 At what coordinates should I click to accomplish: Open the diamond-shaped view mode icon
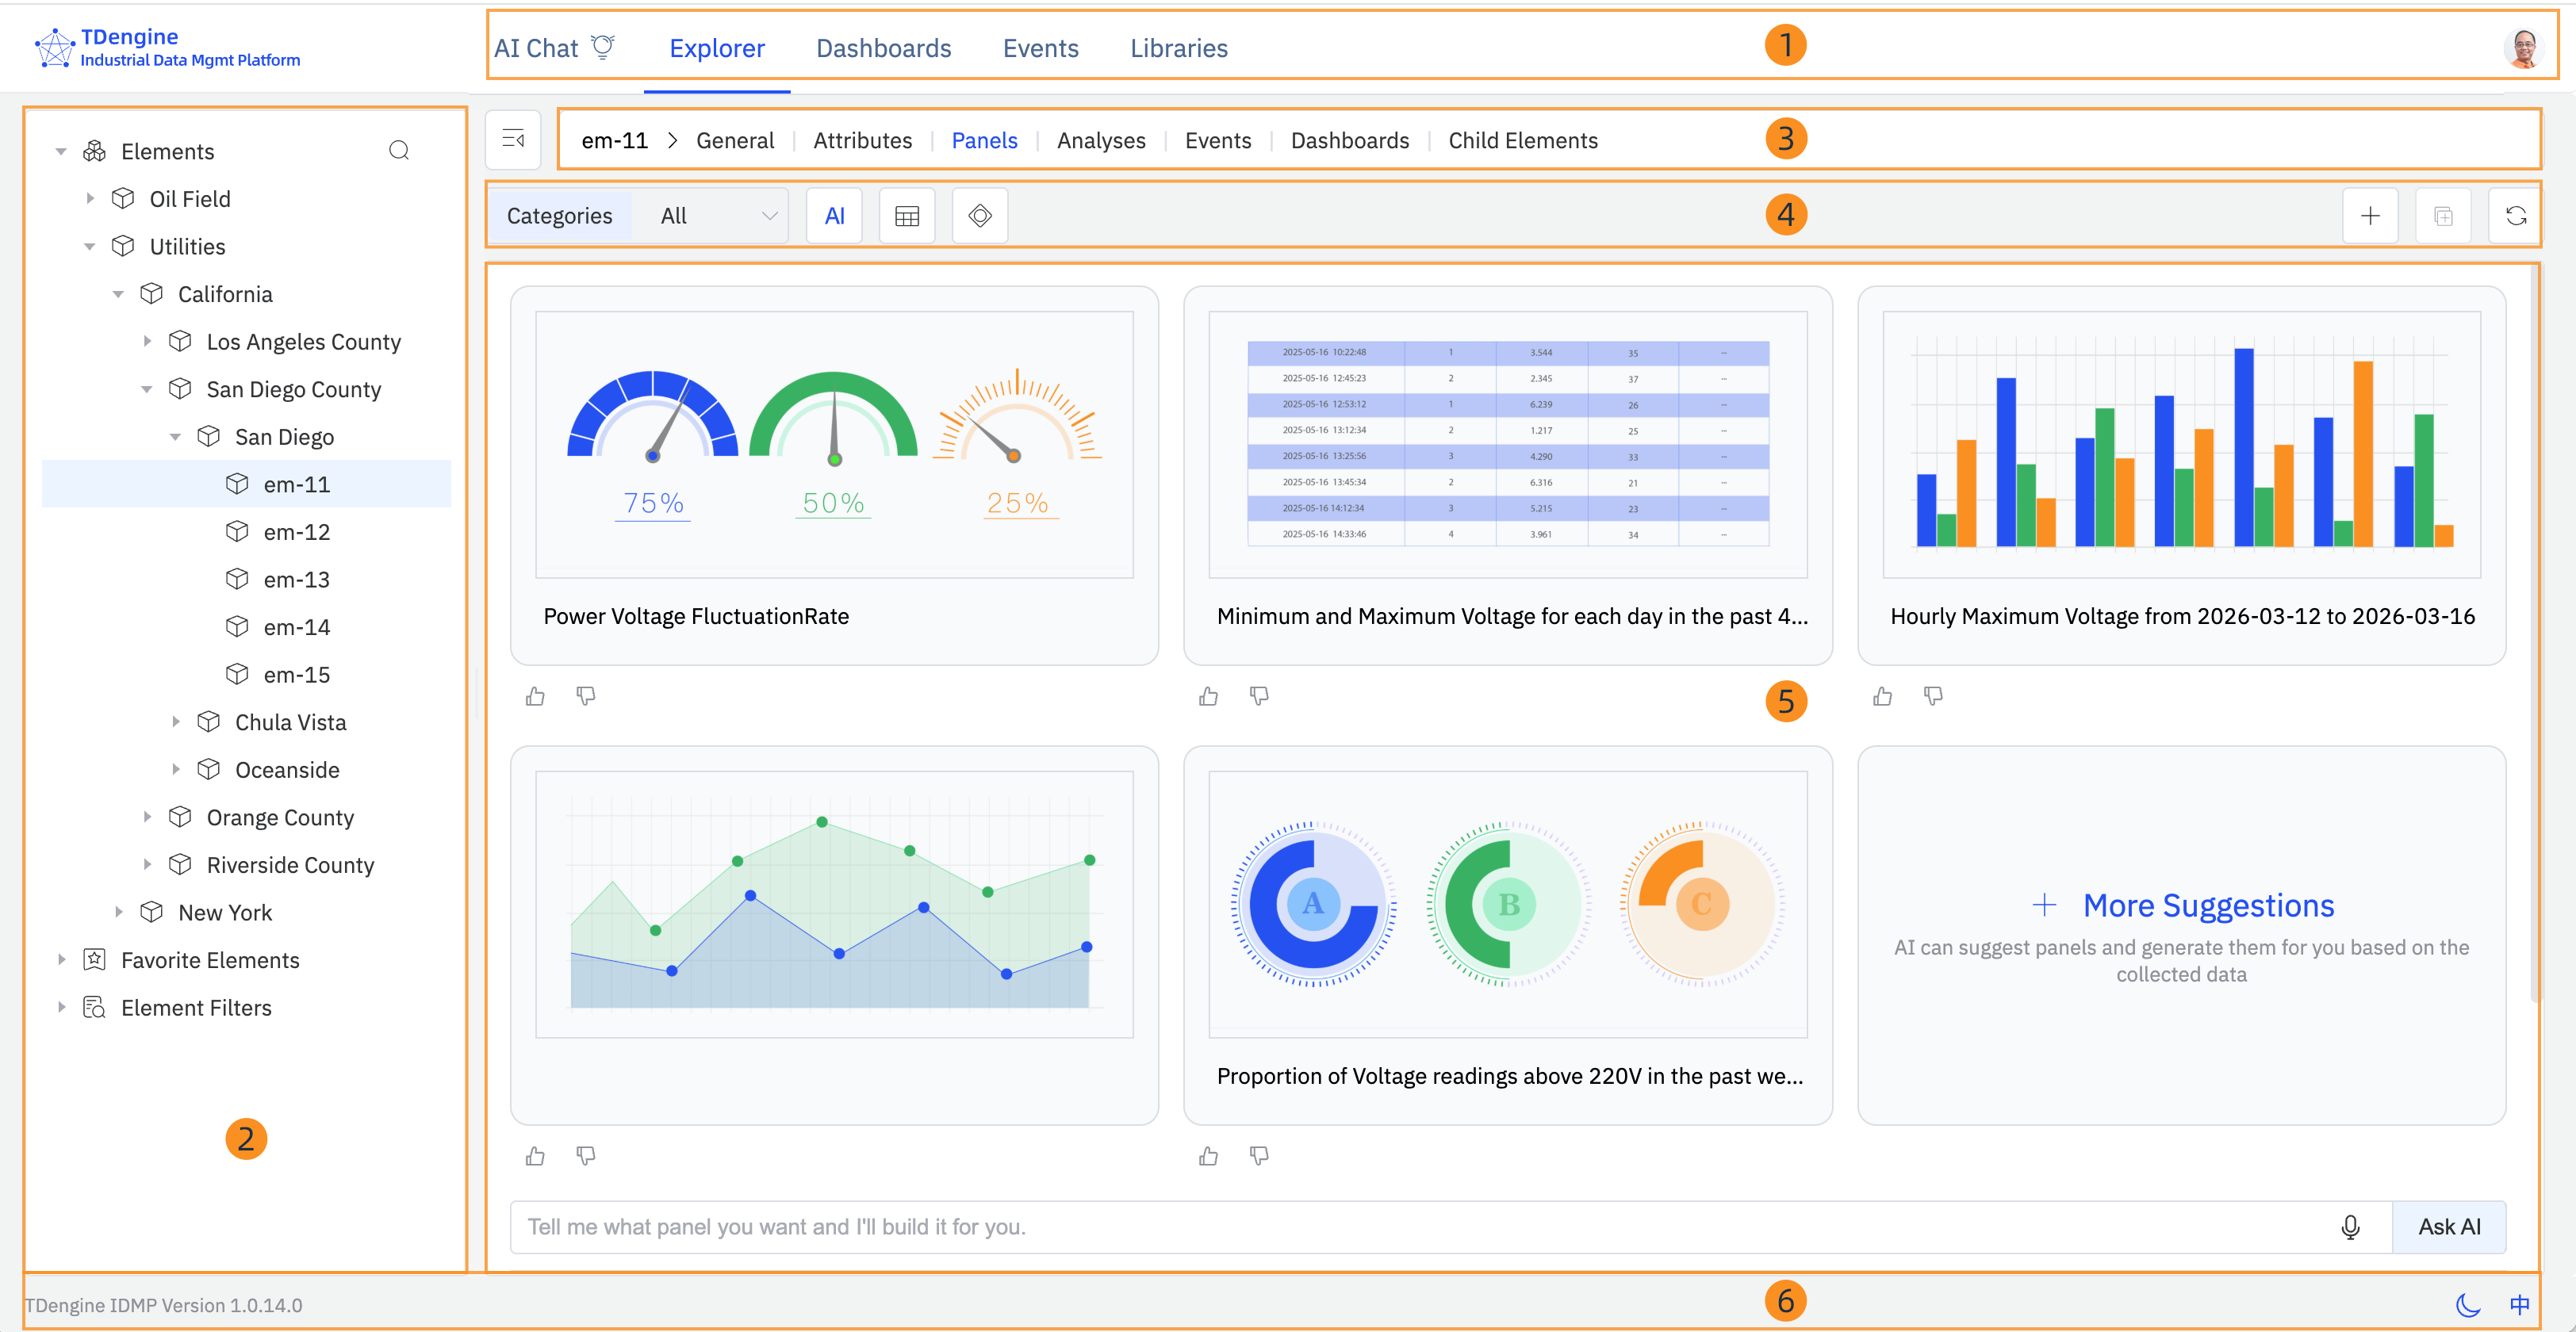click(979, 214)
